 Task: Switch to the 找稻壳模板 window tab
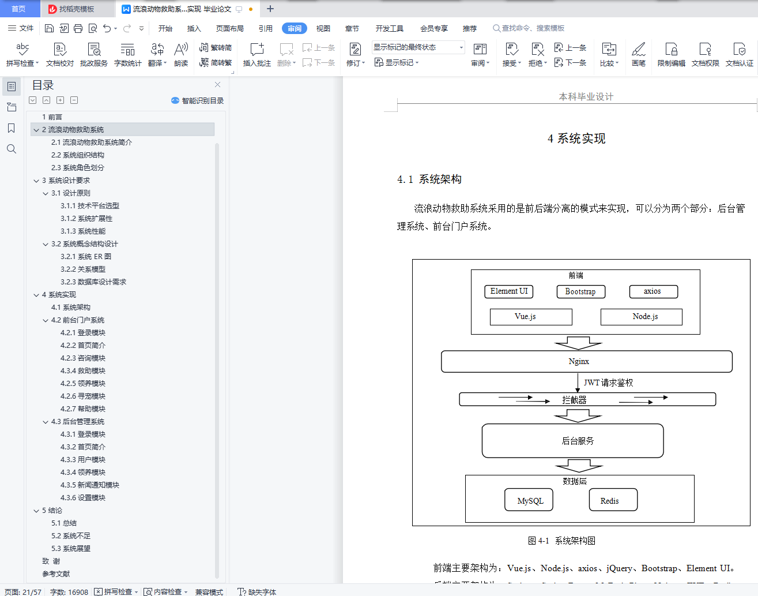[x=77, y=9]
